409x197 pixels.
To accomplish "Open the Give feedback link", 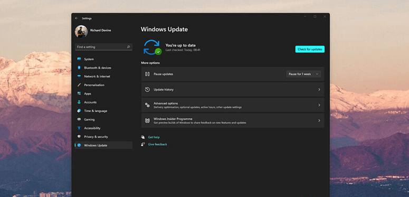I will (157, 144).
